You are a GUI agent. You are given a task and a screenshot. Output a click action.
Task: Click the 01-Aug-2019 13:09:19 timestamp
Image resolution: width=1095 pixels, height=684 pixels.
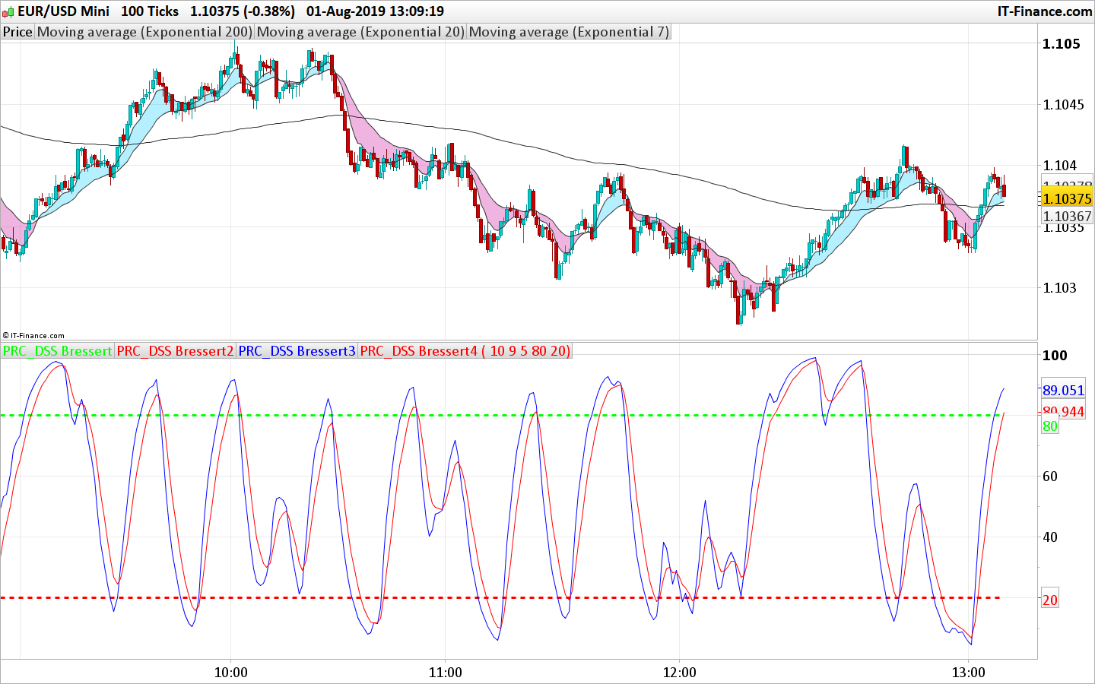tap(375, 11)
